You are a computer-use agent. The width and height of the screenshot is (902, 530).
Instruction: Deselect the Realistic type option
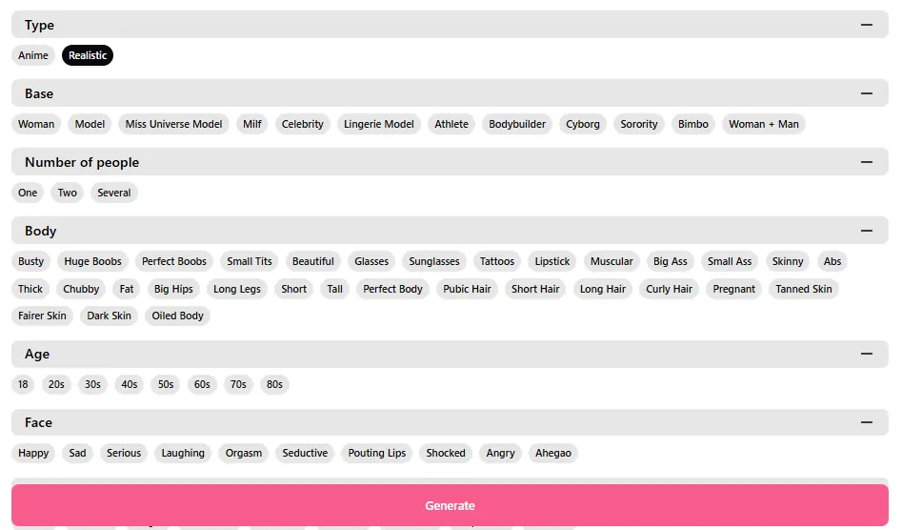click(x=88, y=55)
